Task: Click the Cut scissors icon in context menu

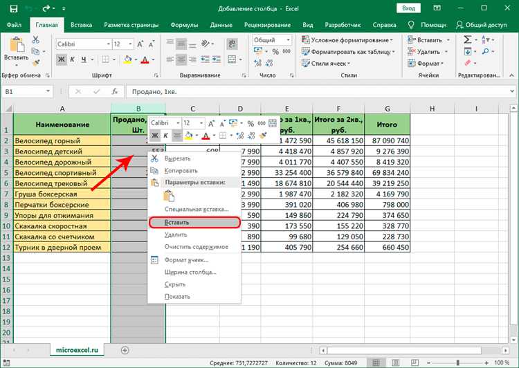Action: pos(154,158)
